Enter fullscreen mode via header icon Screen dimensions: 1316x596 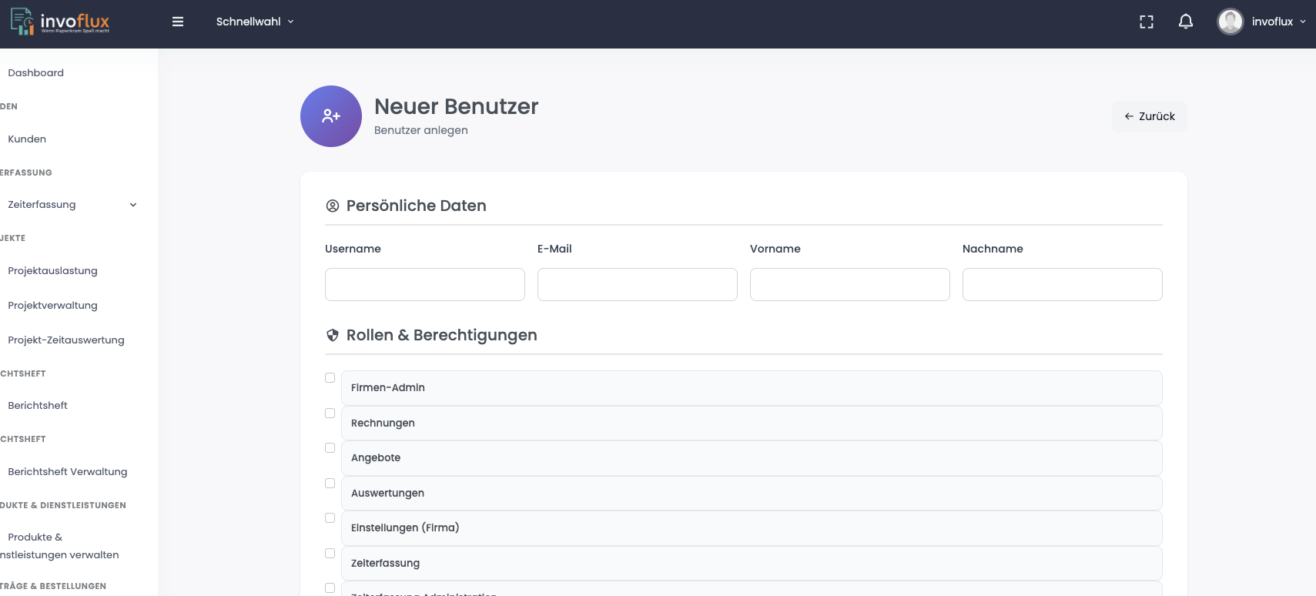[1147, 22]
